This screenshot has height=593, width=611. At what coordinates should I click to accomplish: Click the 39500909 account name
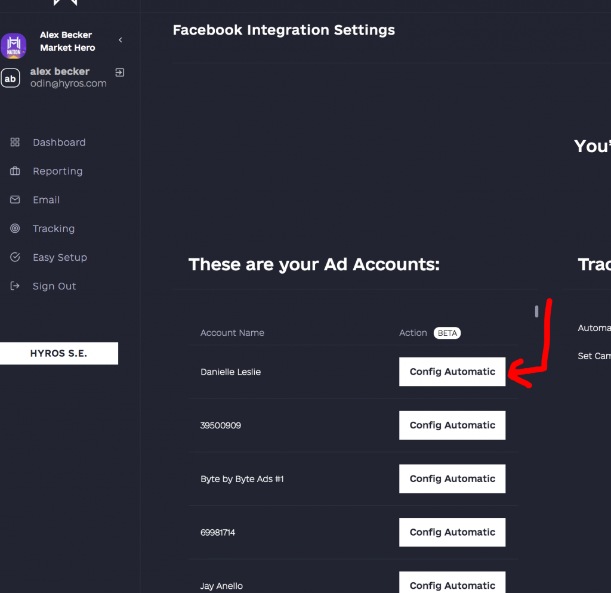(221, 425)
